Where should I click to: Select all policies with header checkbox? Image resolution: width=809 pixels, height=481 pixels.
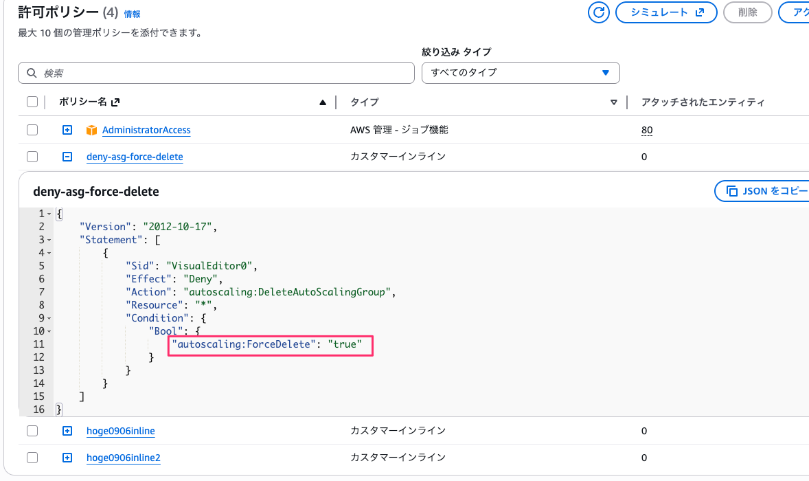32,102
